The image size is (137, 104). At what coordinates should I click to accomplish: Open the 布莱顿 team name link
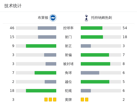tap(43, 18)
